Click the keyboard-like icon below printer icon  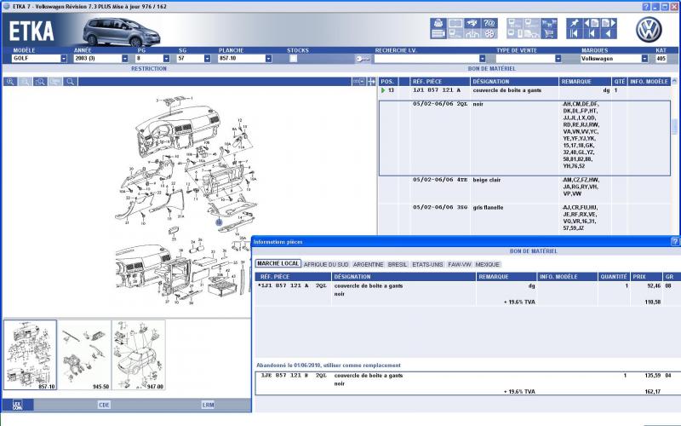pyautogui.click(x=438, y=34)
